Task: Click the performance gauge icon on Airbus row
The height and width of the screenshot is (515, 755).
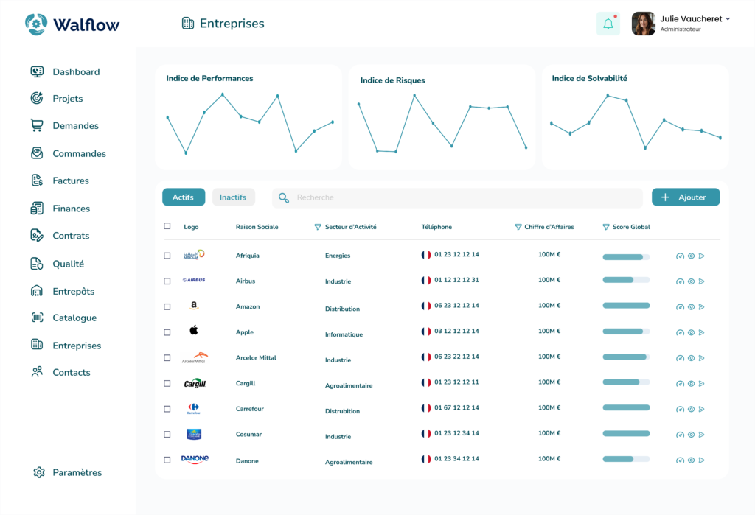Action: (679, 281)
